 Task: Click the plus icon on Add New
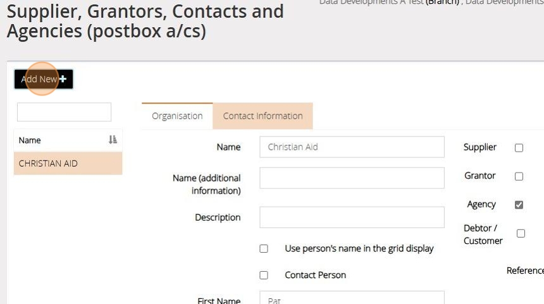(63, 79)
